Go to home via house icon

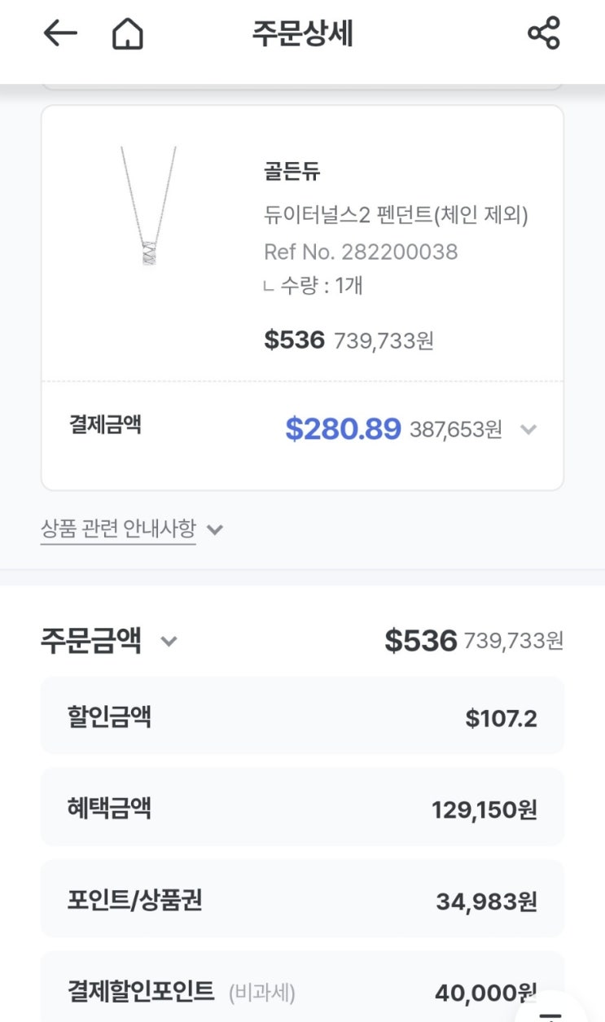pyautogui.click(x=127, y=34)
